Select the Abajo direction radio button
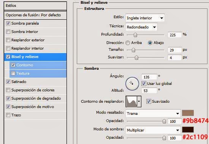 [150, 43]
